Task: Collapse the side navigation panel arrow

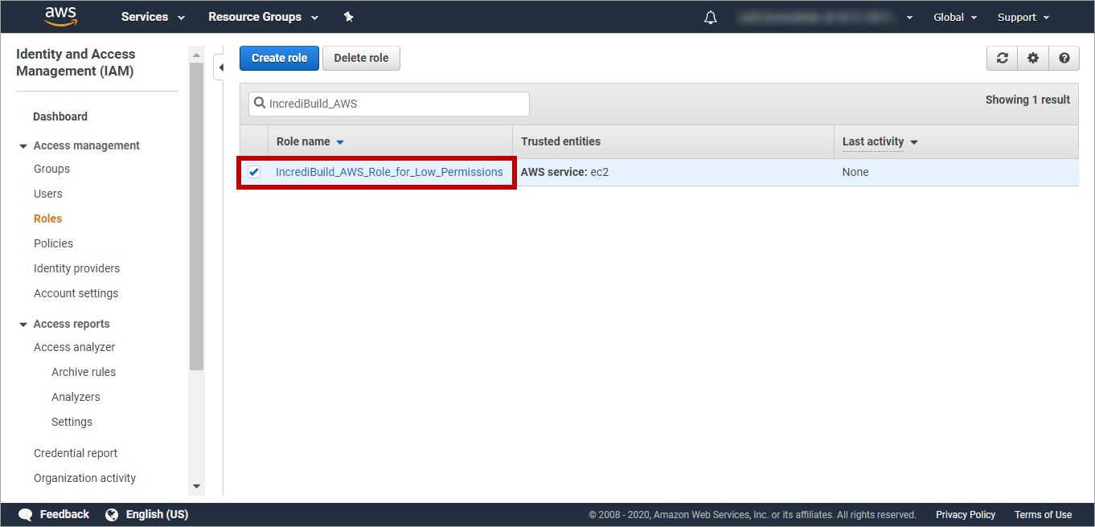Action: point(220,67)
